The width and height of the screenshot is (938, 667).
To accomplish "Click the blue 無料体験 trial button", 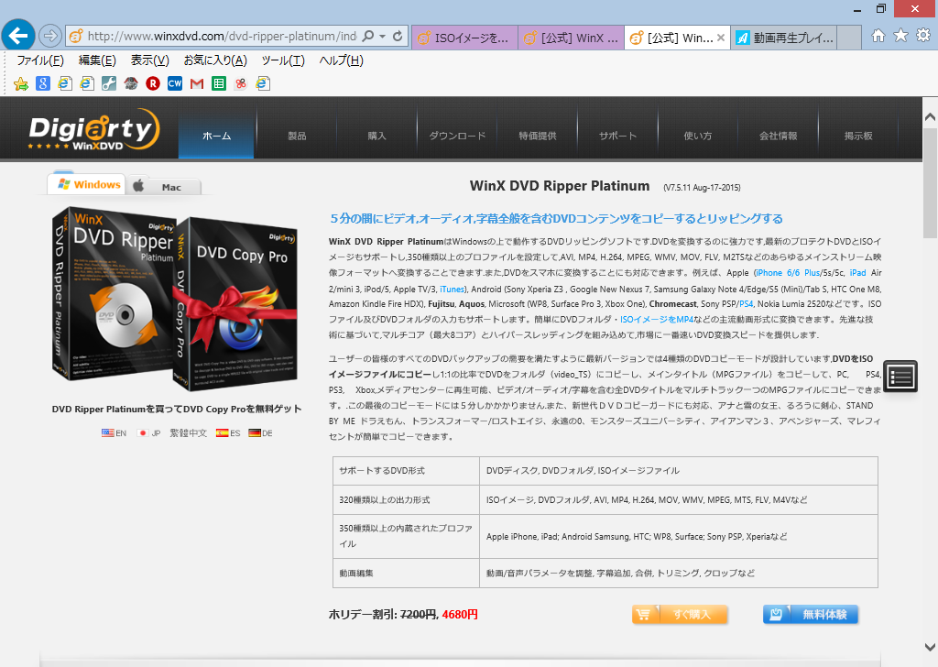I will pyautogui.click(x=811, y=615).
